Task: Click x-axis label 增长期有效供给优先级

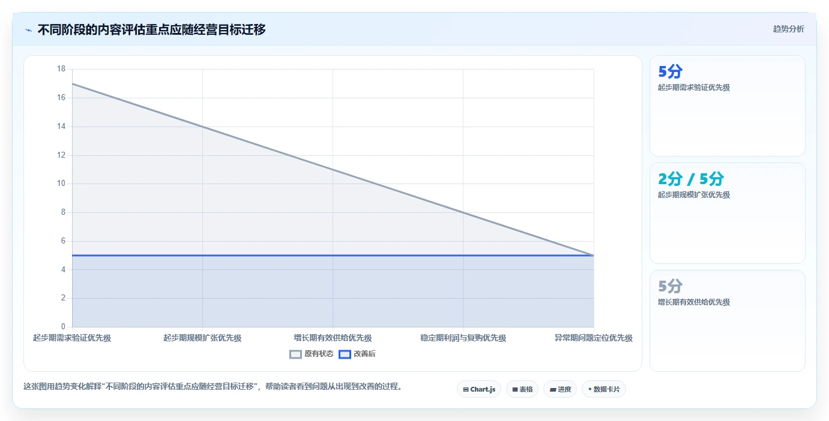Action: click(x=333, y=338)
